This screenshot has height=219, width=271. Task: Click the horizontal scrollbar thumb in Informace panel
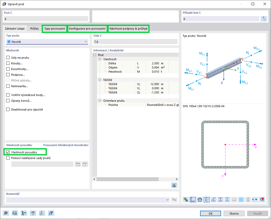[x=128, y=179]
